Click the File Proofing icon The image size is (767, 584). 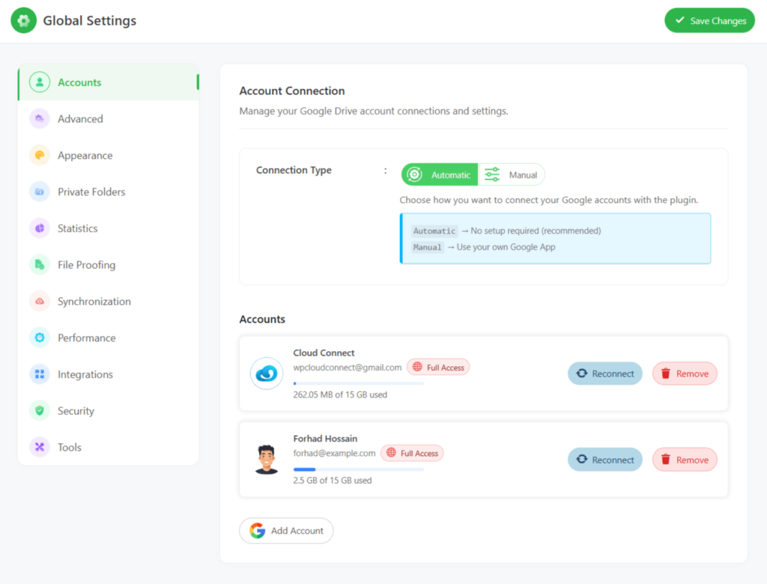point(40,265)
